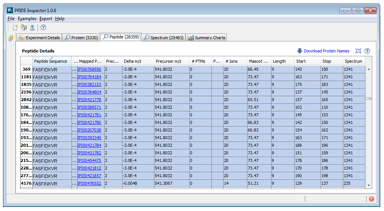Switch to the Protein (5330) tab
Viewport: 384px width, 211px height.
pyautogui.click(x=81, y=38)
